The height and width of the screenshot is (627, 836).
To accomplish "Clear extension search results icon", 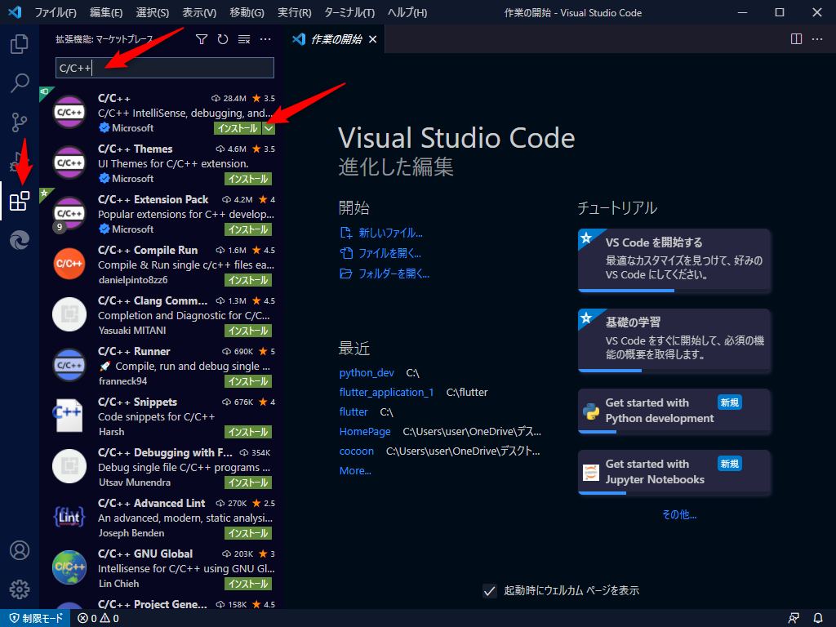I will click(x=244, y=39).
